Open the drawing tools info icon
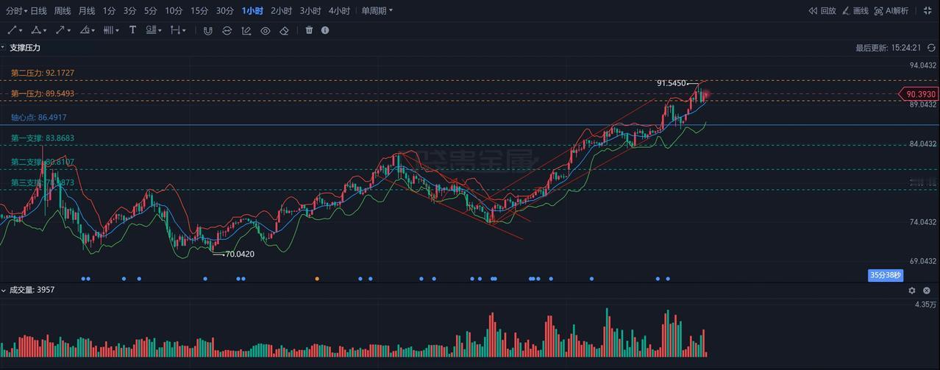Viewport: 940px width, 370px height. pyautogui.click(x=325, y=30)
